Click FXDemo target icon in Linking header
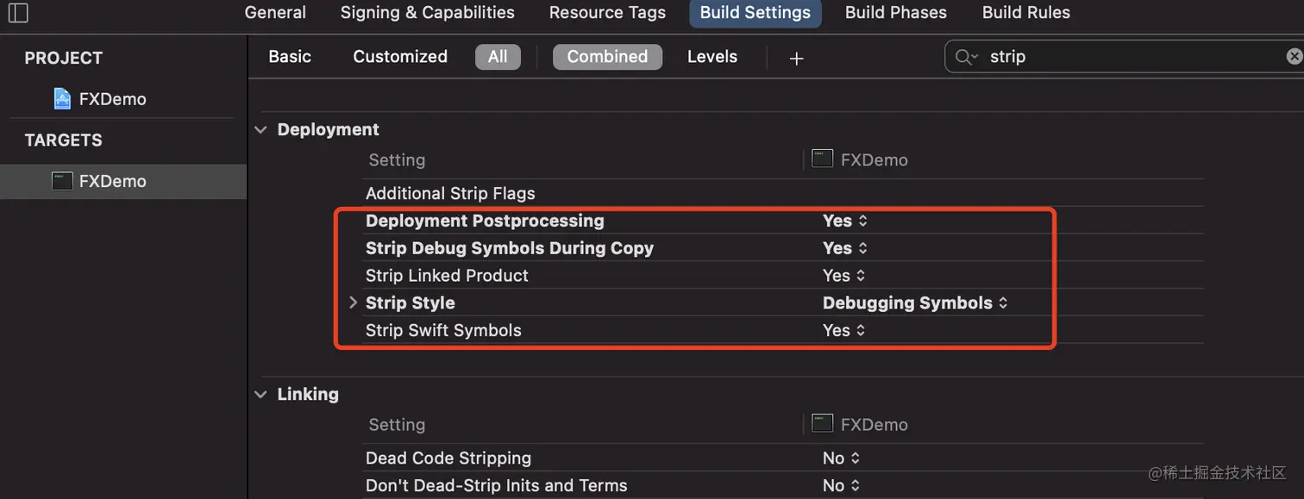The width and height of the screenshot is (1304, 499). click(823, 424)
